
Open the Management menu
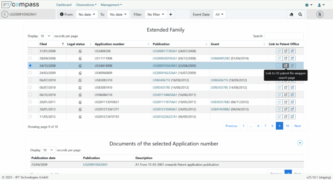[111, 5]
